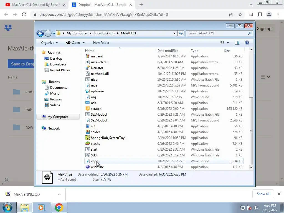The image size is (284, 213).
Task: Open the view options dropdown arrow
Action: [228, 43]
